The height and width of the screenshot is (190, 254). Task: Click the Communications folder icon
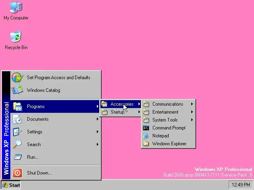coord(146,104)
